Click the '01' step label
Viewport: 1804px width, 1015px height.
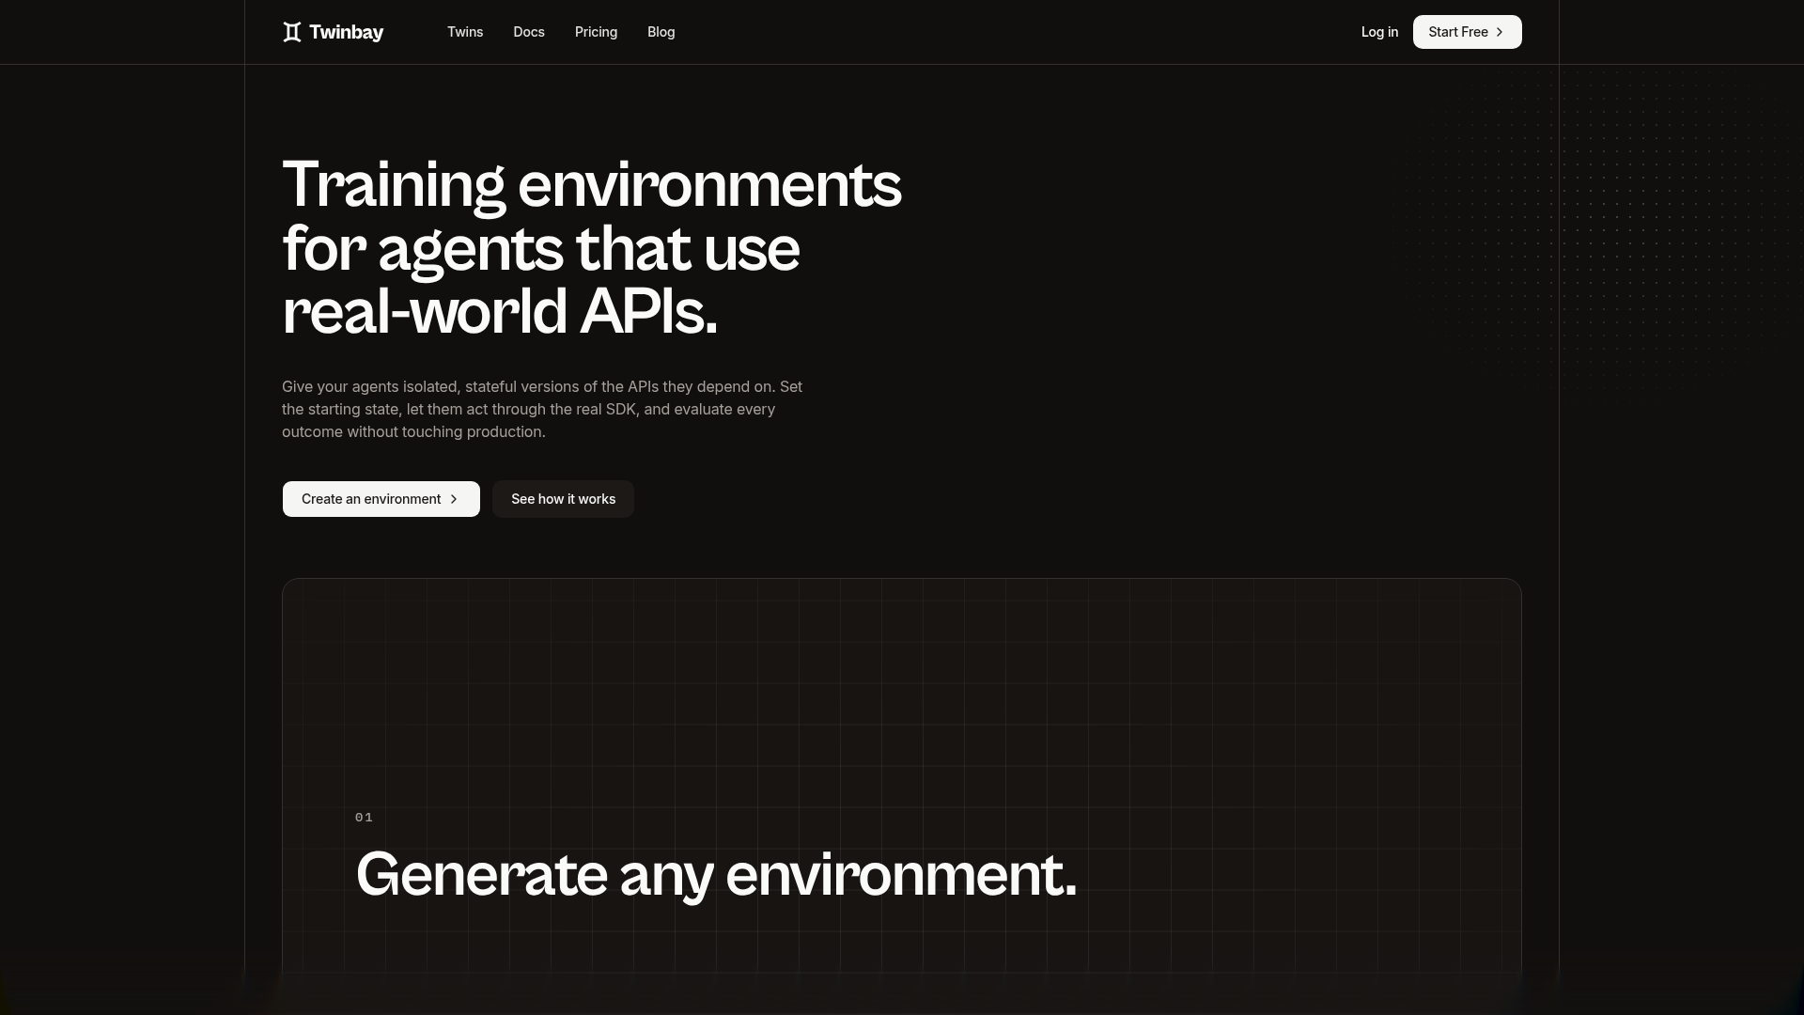point(364,818)
